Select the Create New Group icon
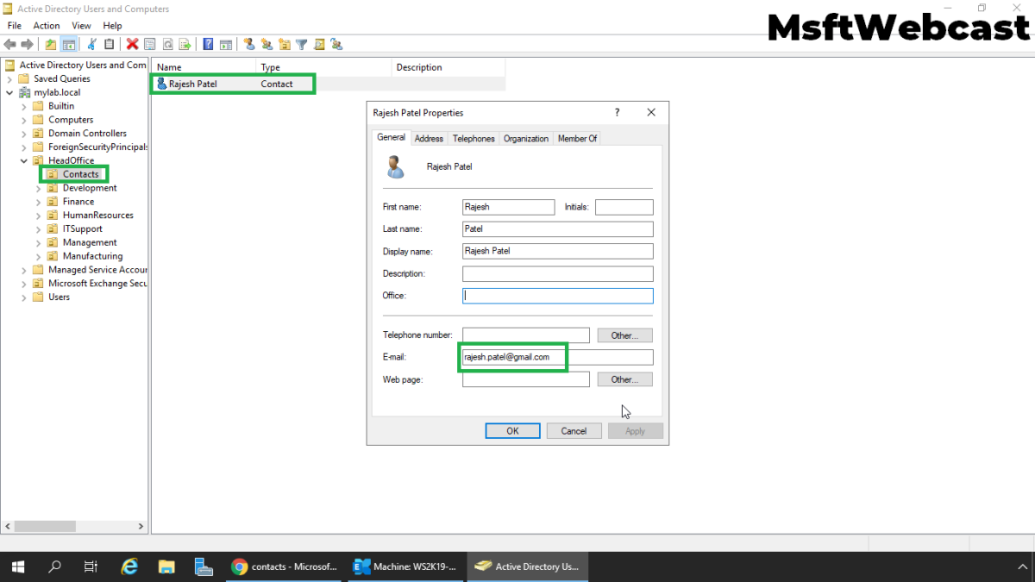The image size is (1035, 582). click(267, 44)
